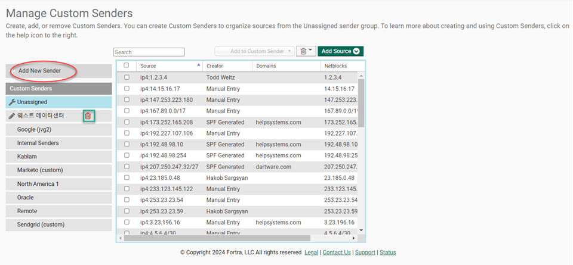Select the Unassigned sender group
573x265 pixels.
click(58, 102)
